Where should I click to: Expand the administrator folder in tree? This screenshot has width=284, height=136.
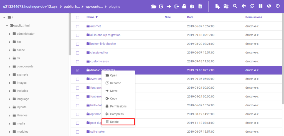(10, 34)
